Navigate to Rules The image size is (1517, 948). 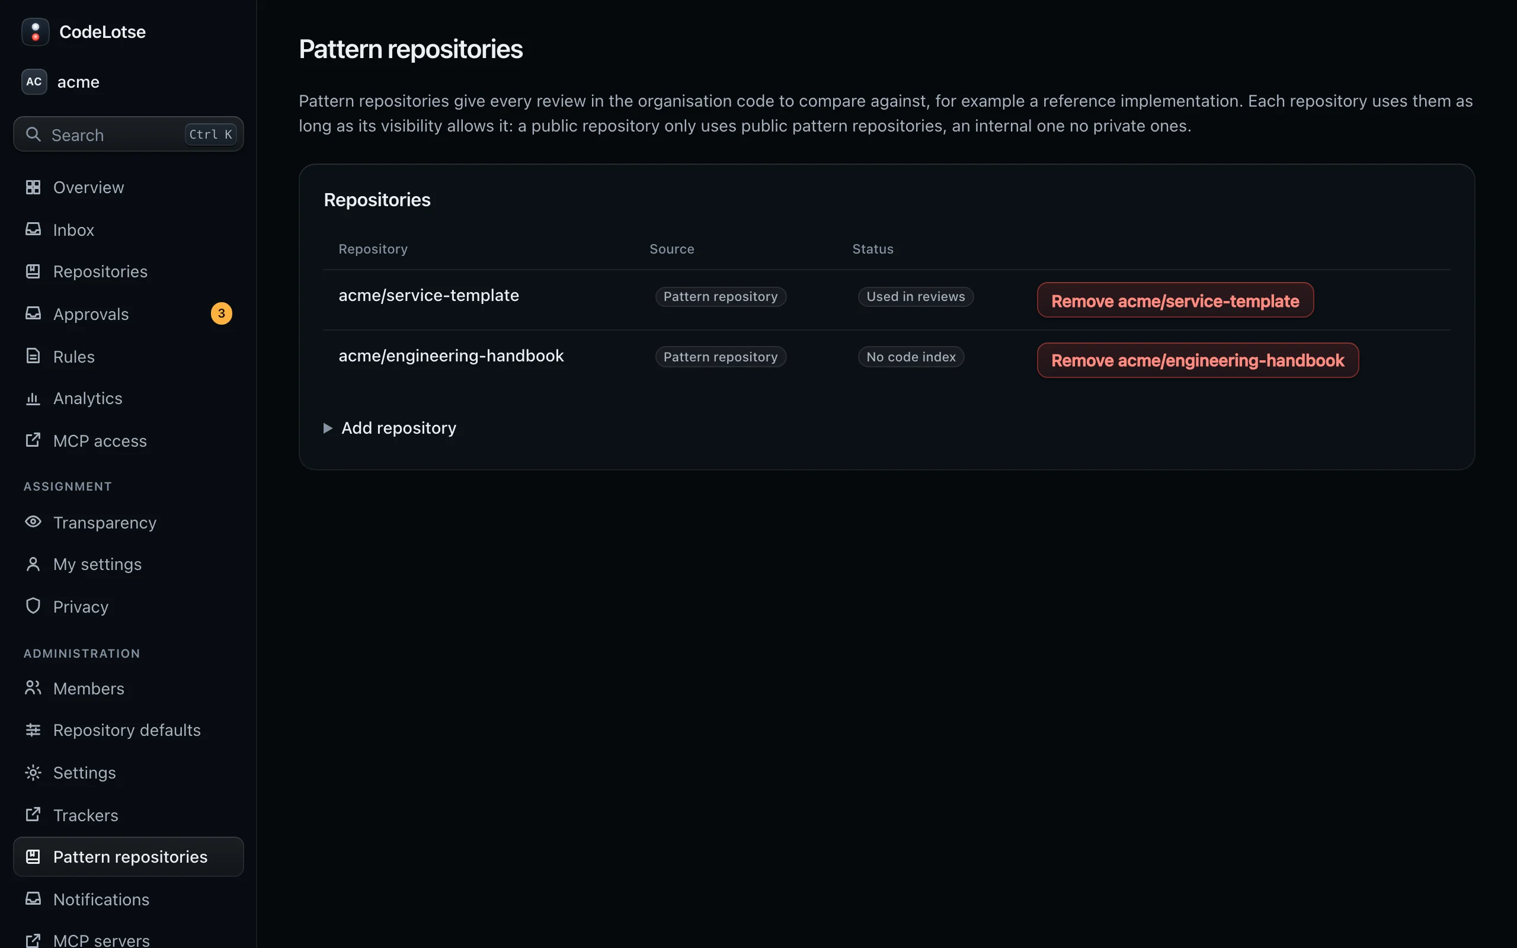(x=129, y=357)
